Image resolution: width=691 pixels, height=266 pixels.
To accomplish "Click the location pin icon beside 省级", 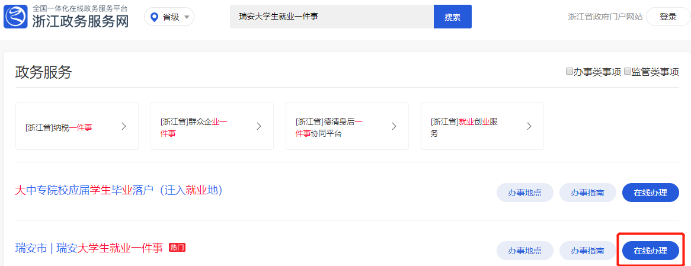I will point(154,17).
